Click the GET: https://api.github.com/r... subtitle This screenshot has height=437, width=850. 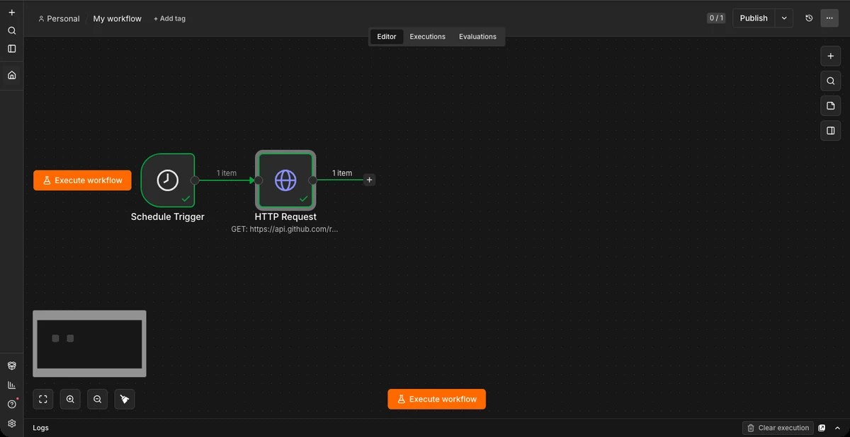pos(285,229)
